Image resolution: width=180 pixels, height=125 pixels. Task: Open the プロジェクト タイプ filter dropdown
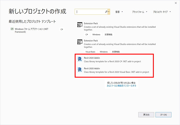pos(162,12)
